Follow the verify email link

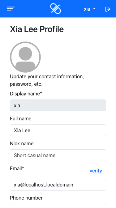tap(96, 171)
